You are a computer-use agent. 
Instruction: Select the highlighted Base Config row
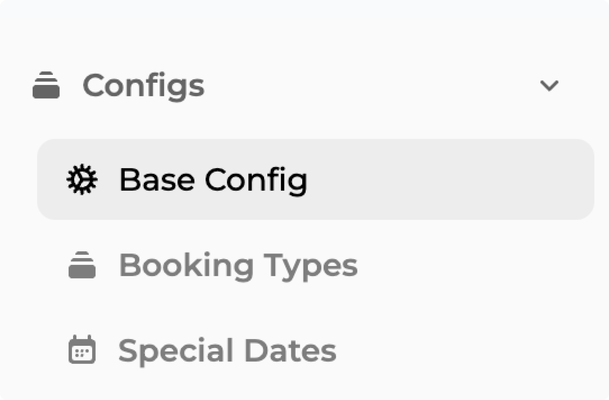point(315,179)
